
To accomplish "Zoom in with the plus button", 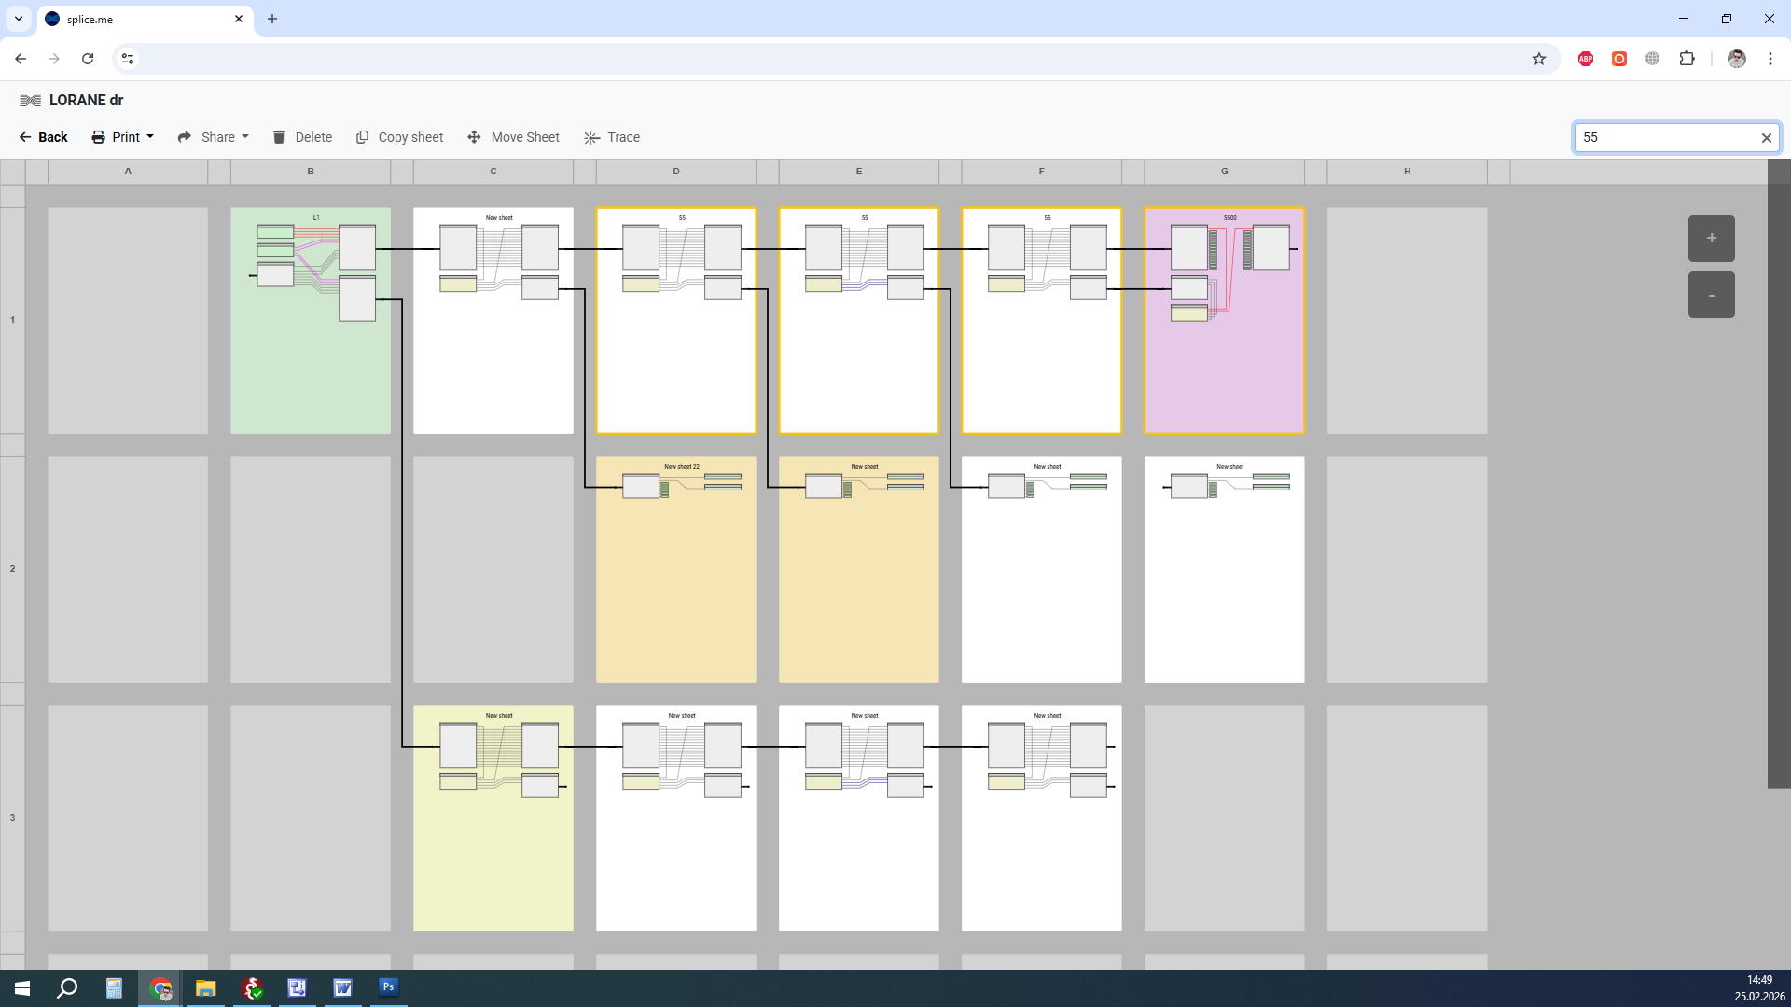I will pos(1711,239).
